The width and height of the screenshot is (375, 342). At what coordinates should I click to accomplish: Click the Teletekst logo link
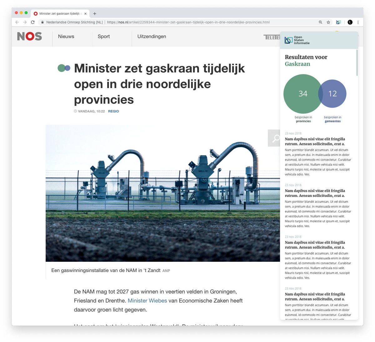[272, 37]
